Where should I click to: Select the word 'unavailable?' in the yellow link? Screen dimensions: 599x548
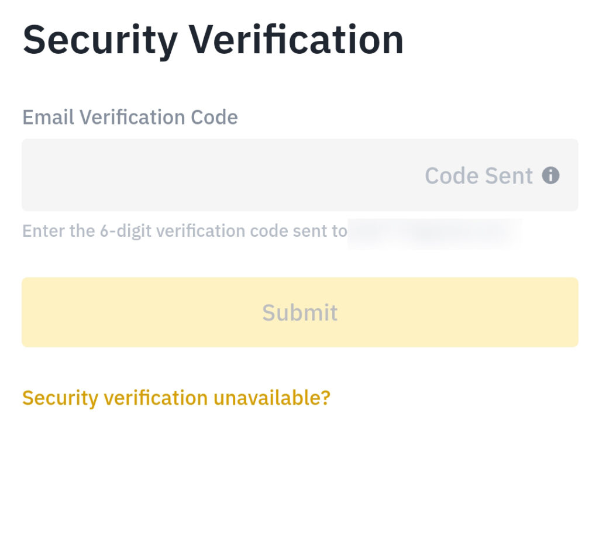[x=271, y=398]
